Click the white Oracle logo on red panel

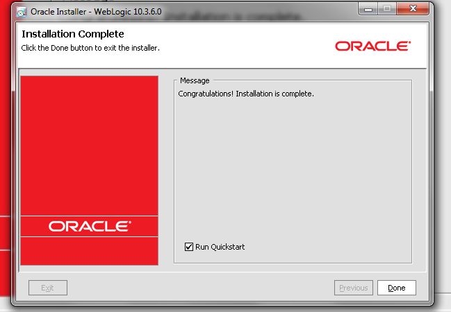90,226
